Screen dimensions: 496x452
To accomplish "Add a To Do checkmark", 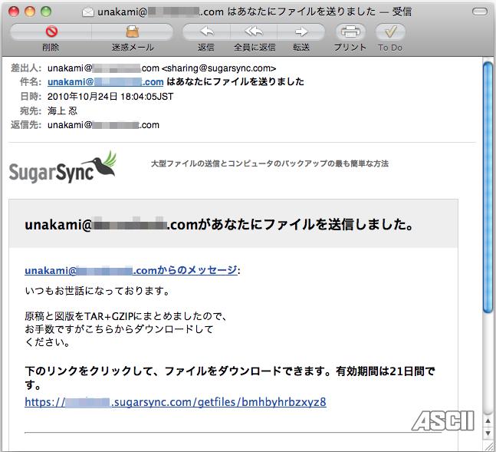I will pos(390,31).
